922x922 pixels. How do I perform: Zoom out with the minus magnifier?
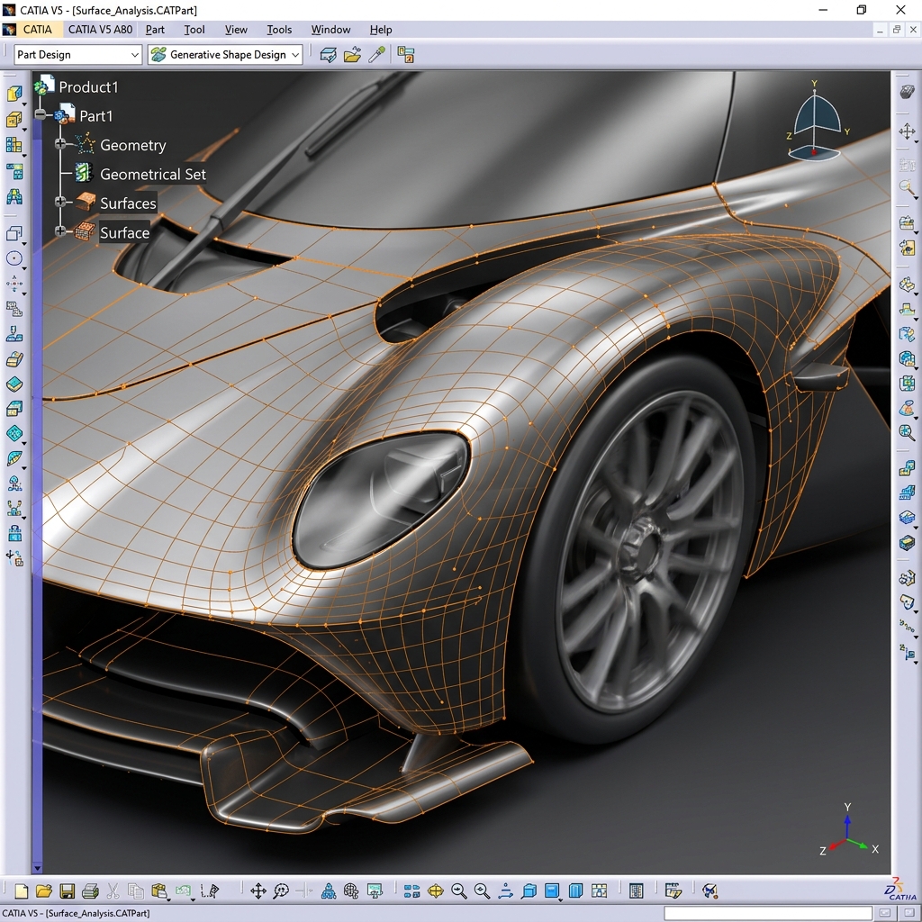point(483,890)
